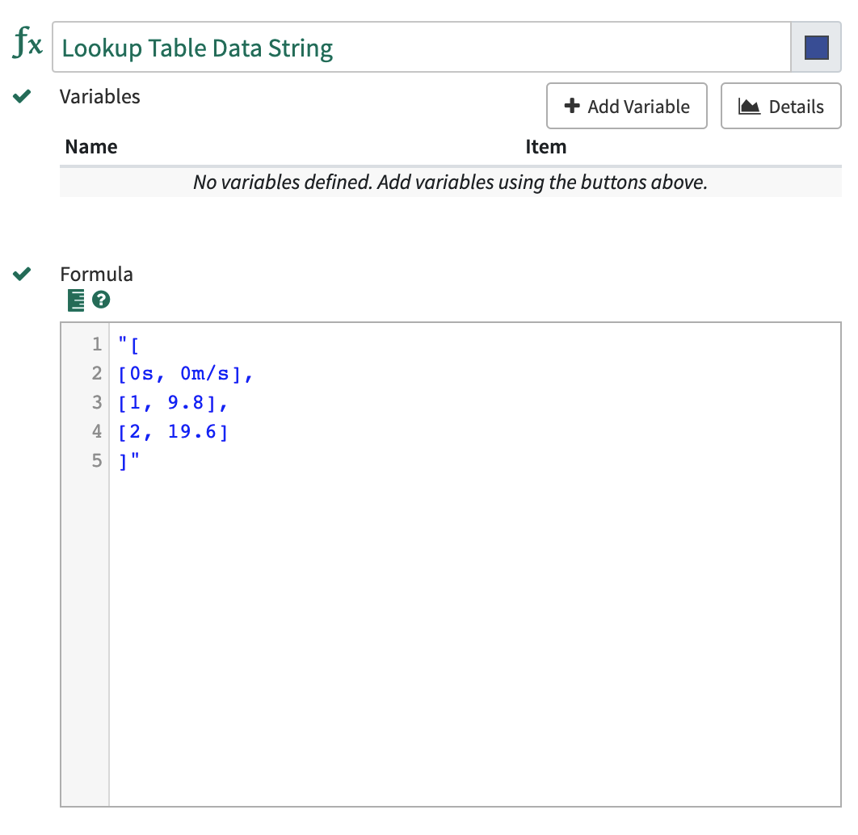The width and height of the screenshot is (858, 835).
Task: Open the Details panel
Action: tap(781, 106)
